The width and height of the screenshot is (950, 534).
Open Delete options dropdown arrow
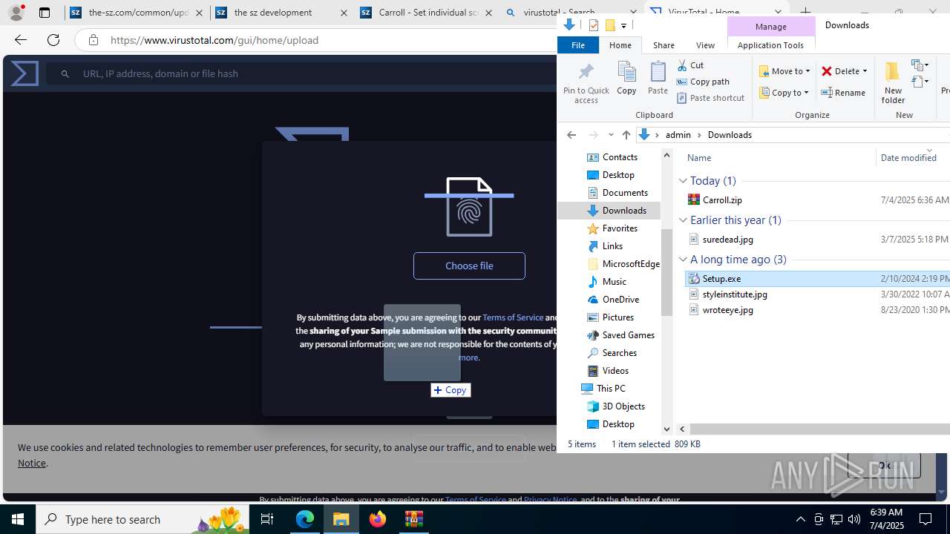point(865,71)
